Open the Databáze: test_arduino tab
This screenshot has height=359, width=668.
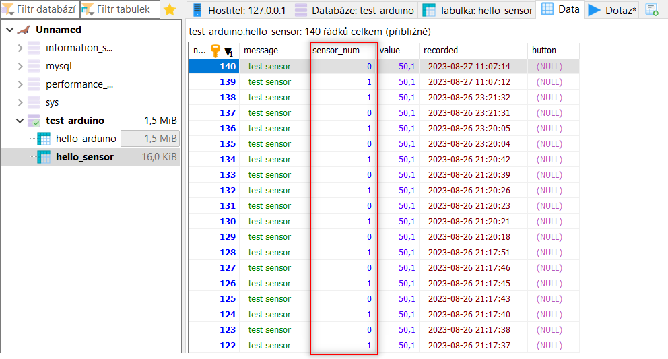(355, 10)
